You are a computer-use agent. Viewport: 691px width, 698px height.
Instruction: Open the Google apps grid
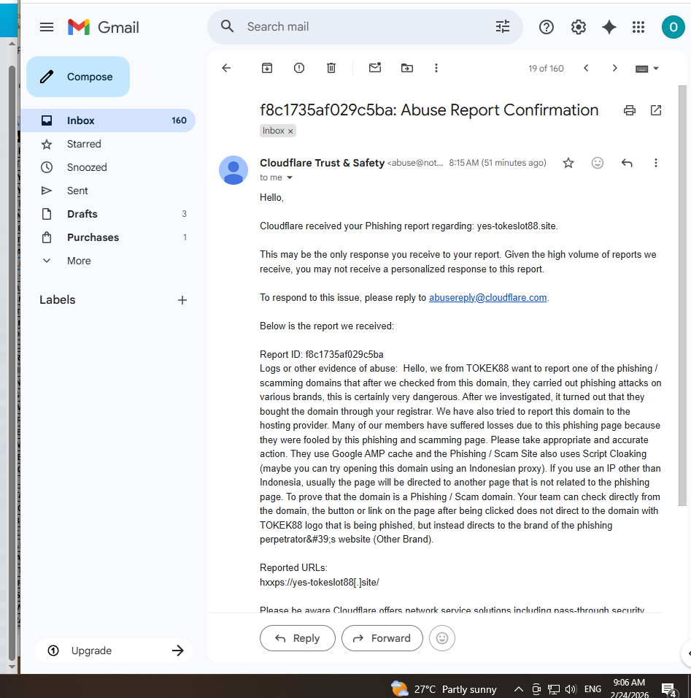coord(638,27)
